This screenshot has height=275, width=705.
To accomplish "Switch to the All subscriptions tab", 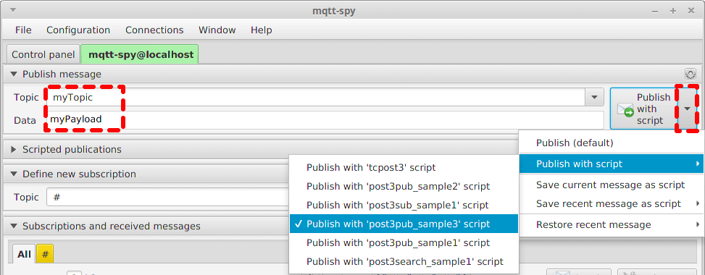I will 24,254.
